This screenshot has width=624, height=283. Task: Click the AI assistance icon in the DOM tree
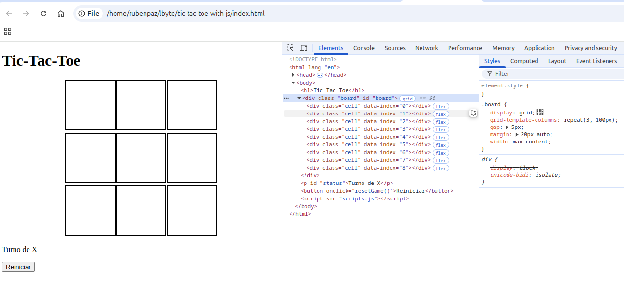[x=473, y=113]
